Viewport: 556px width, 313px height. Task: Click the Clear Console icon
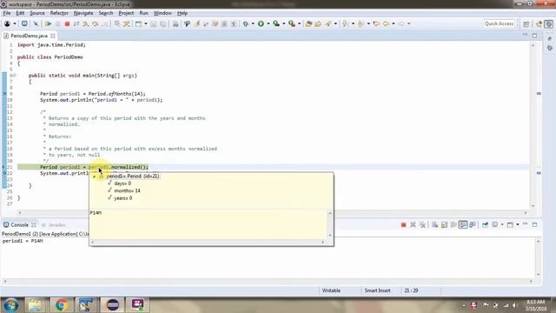coord(434,224)
